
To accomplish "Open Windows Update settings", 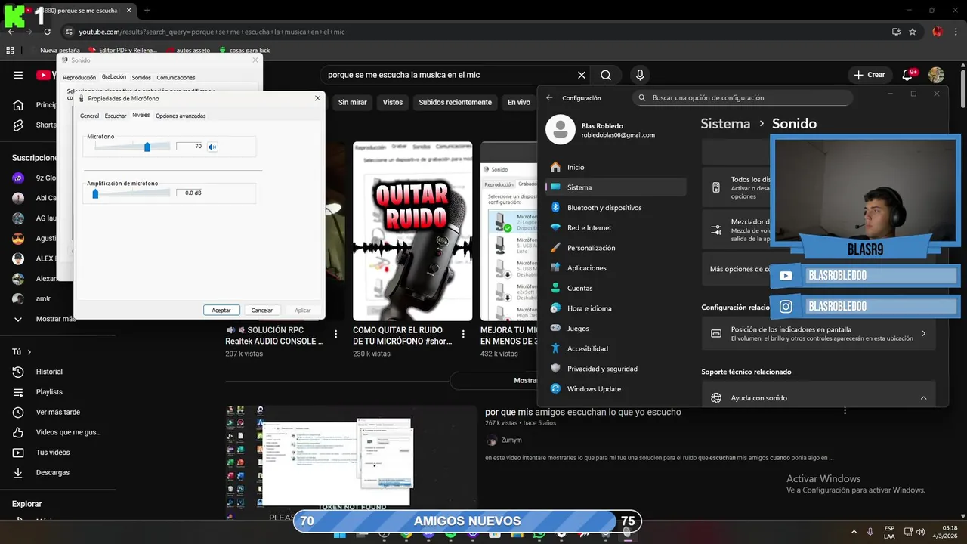I will (615, 388).
